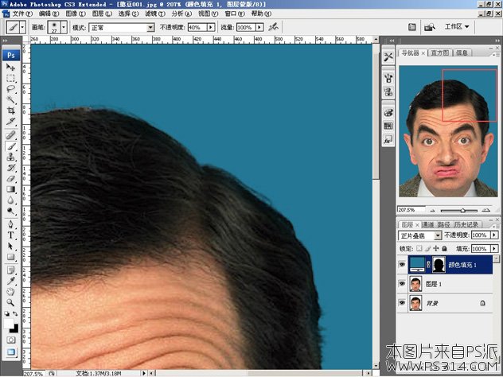
Task: Select the Clone Stamp tool
Action: pos(11,157)
